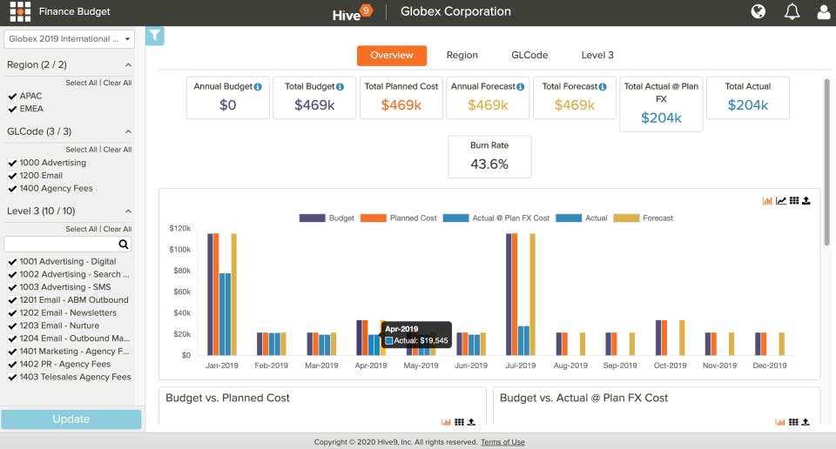Open the Terms of Use link
836x449 pixels.
(502, 442)
